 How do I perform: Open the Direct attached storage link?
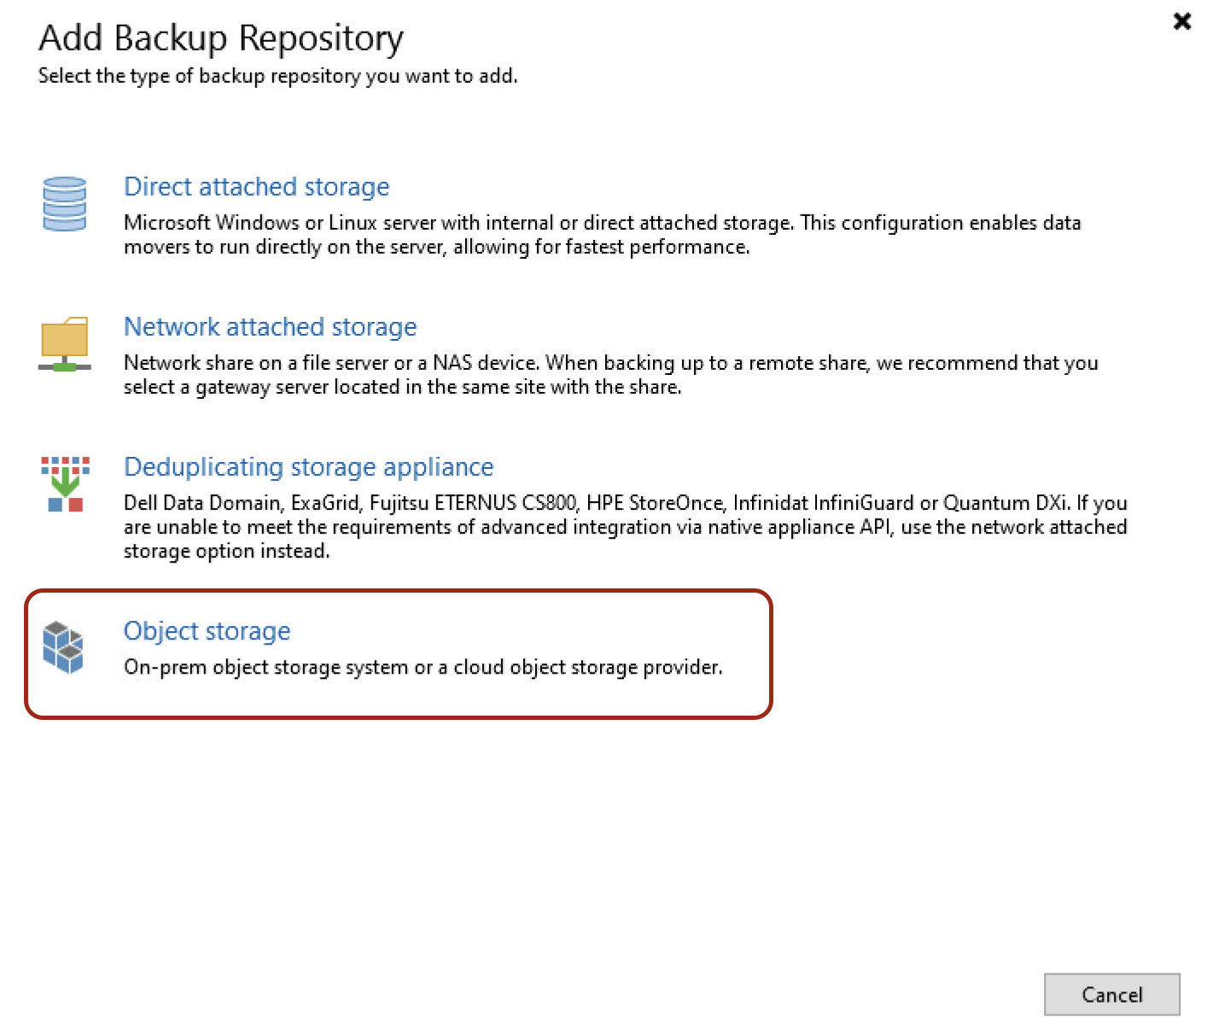coord(256,187)
